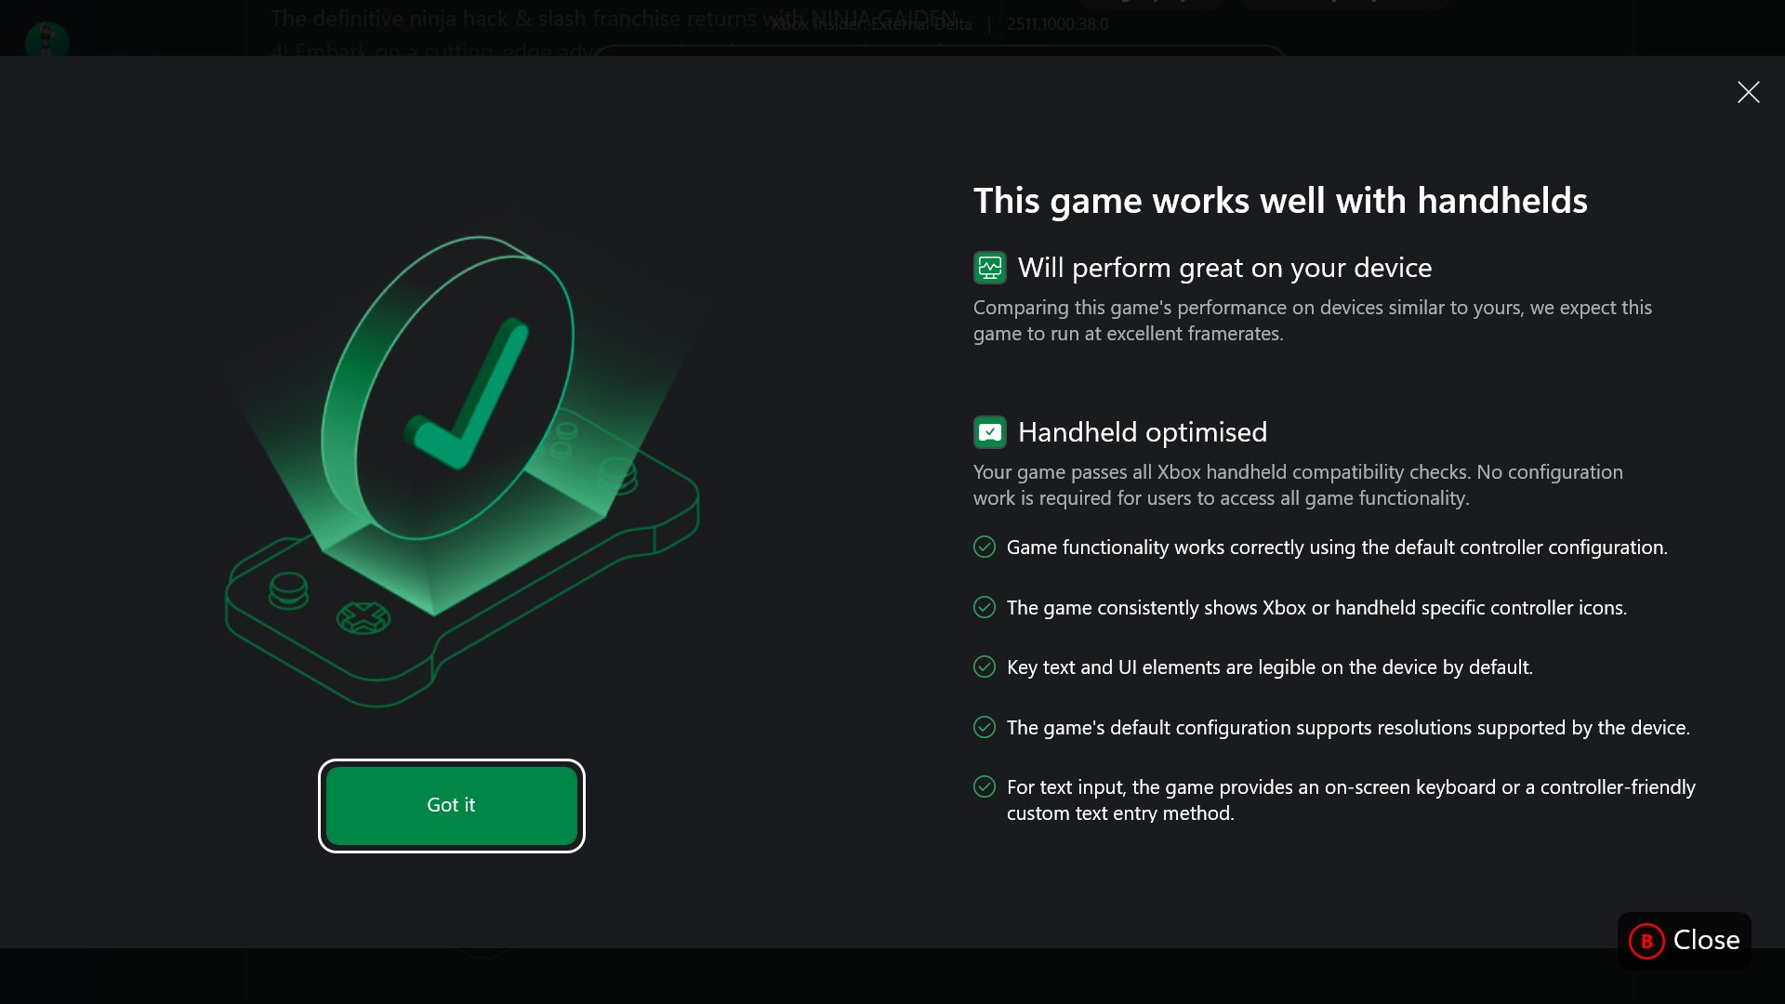Click the checkmark beside the default controller configuration check
This screenshot has height=1004, width=1785.
click(985, 548)
